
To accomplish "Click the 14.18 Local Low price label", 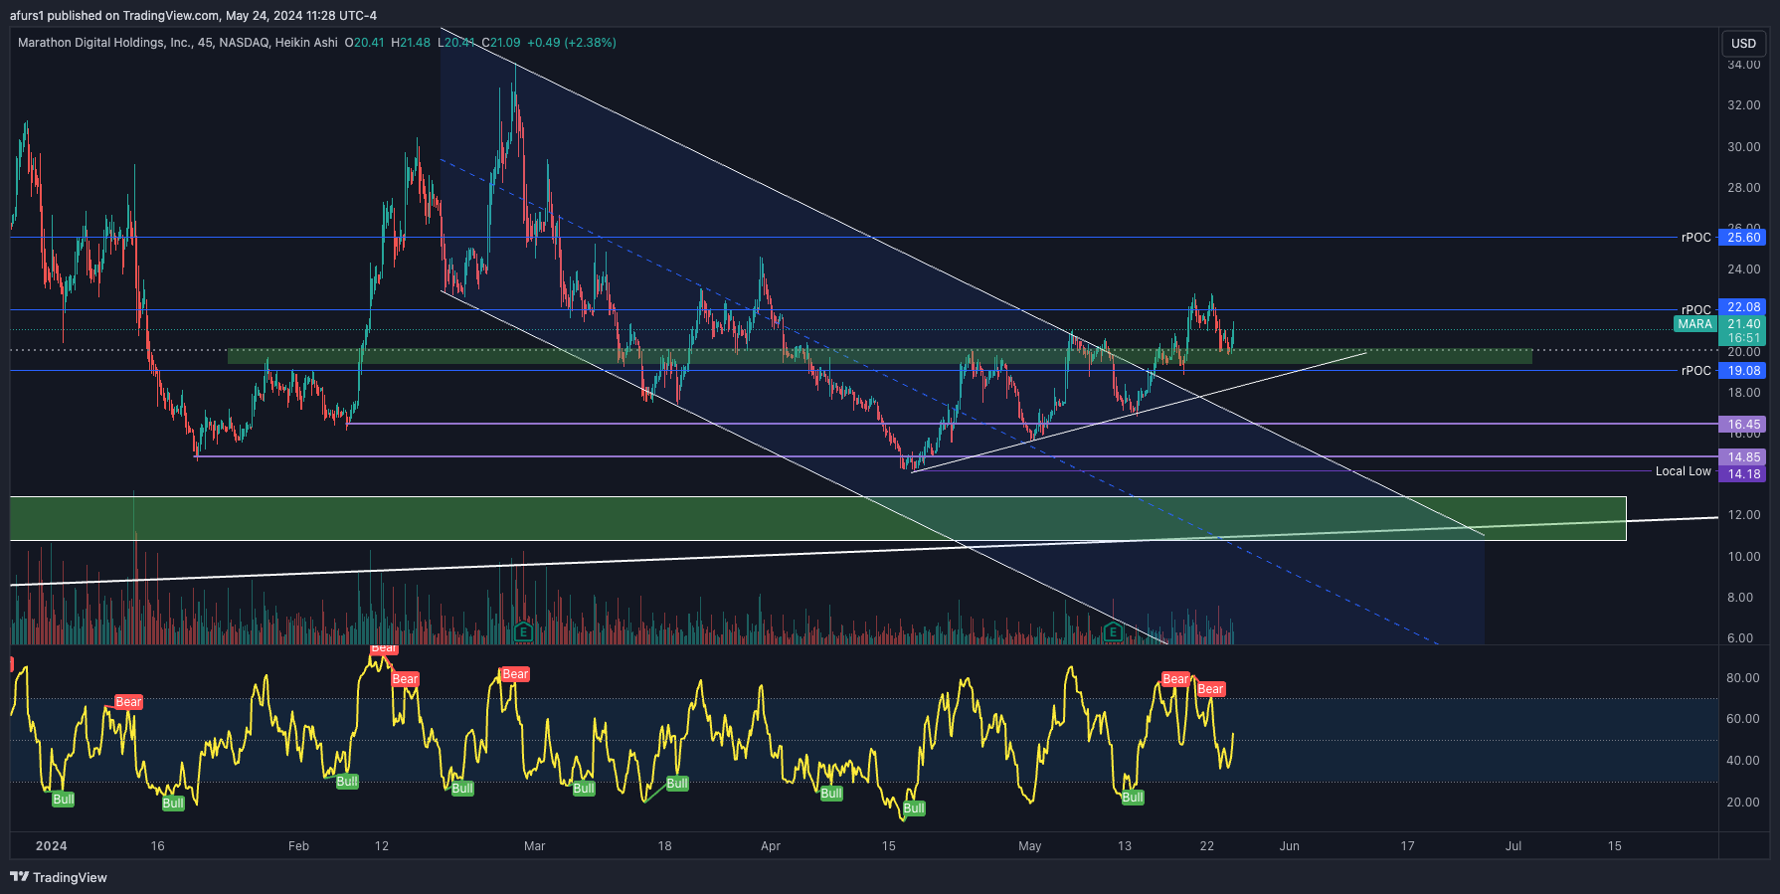I will pos(1743,474).
